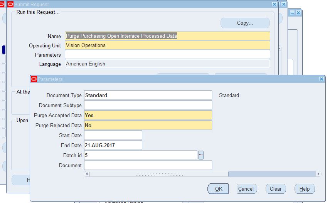Select the Purge Accepted Data field
This screenshot has width=330, height=203.
(x=148, y=115)
